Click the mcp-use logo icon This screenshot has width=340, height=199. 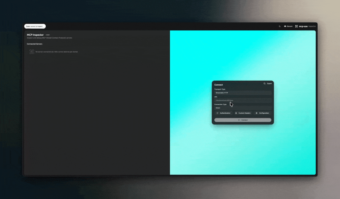point(296,26)
